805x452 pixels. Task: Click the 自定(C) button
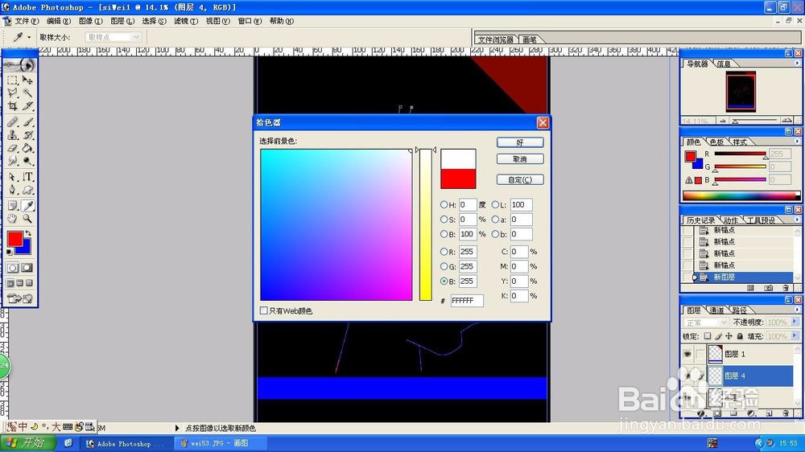520,179
